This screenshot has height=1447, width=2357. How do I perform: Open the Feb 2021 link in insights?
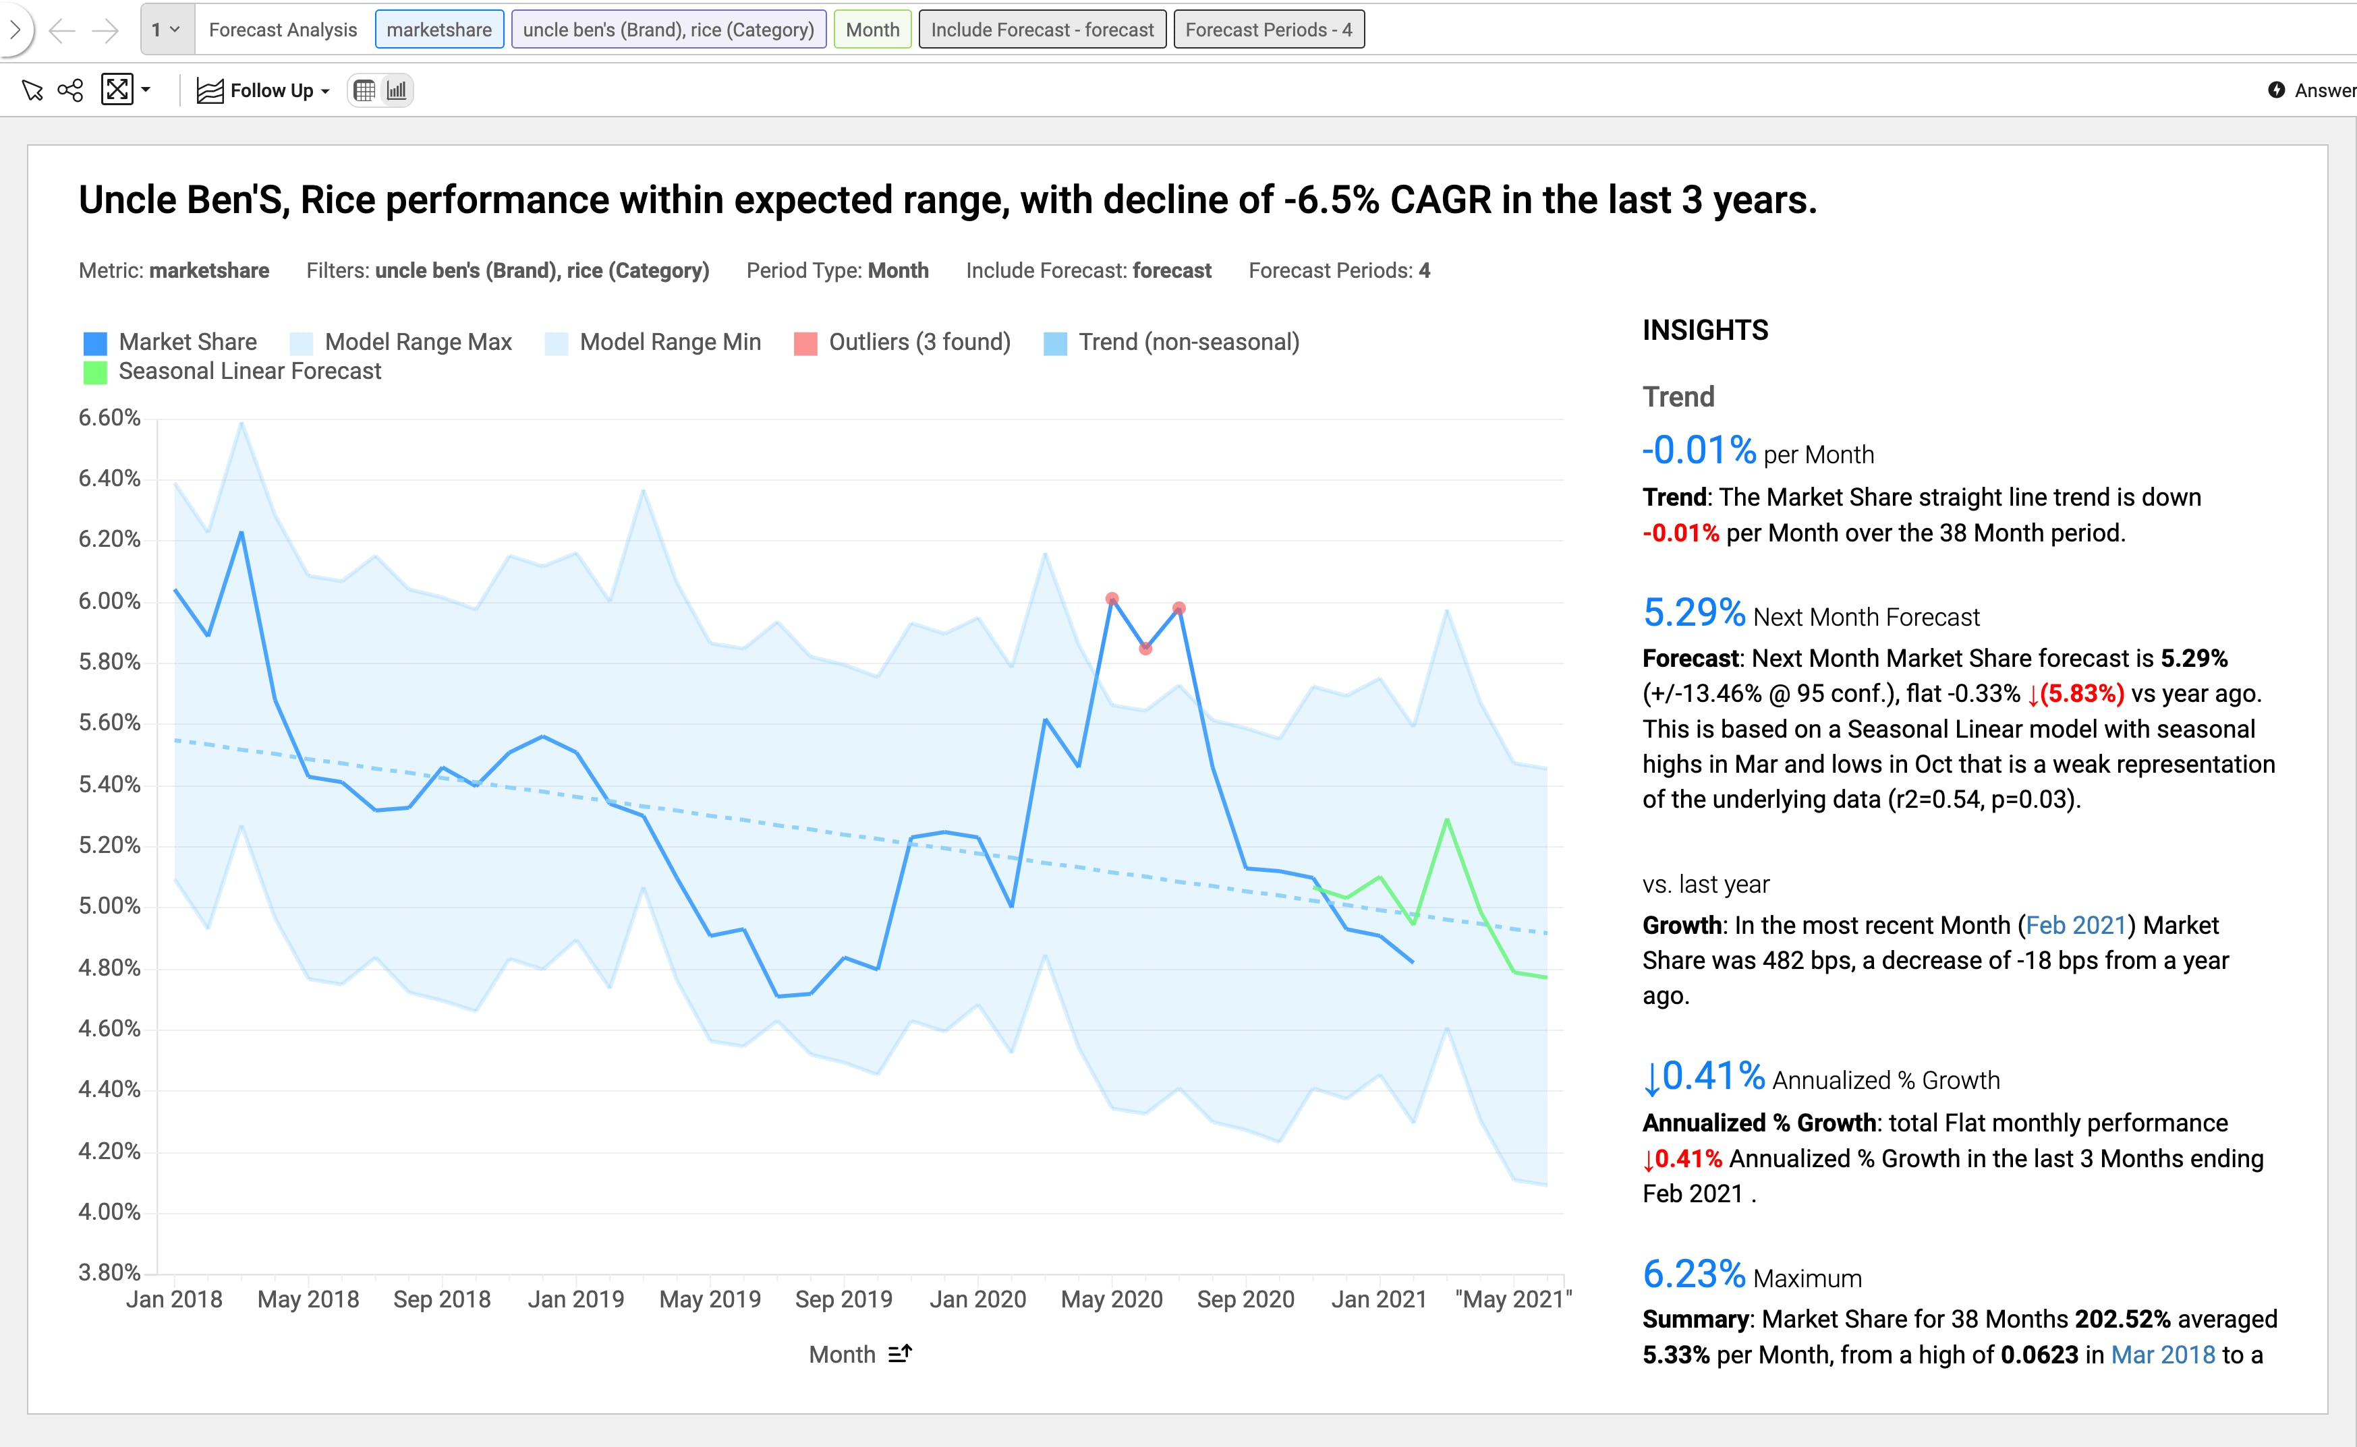(x=2076, y=925)
